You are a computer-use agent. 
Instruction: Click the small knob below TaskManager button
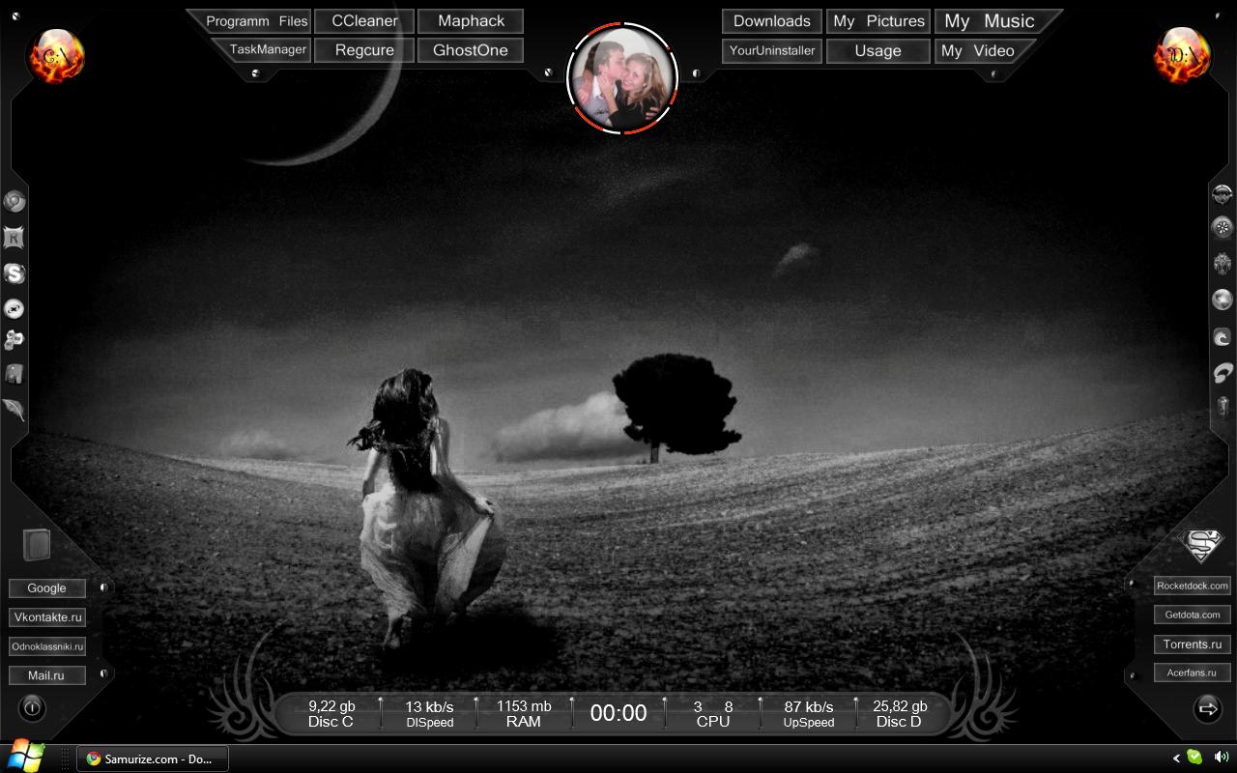(255, 72)
